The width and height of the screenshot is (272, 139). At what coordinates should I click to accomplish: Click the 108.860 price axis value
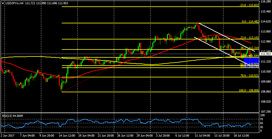point(266,91)
